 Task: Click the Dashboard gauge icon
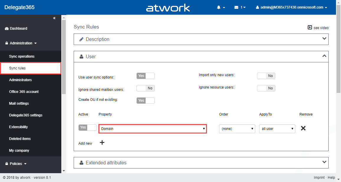coord(7,29)
